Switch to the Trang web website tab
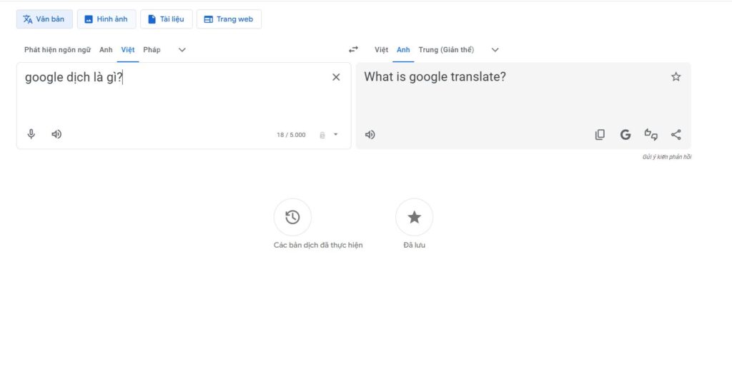This screenshot has height=384, width=732. (229, 19)
